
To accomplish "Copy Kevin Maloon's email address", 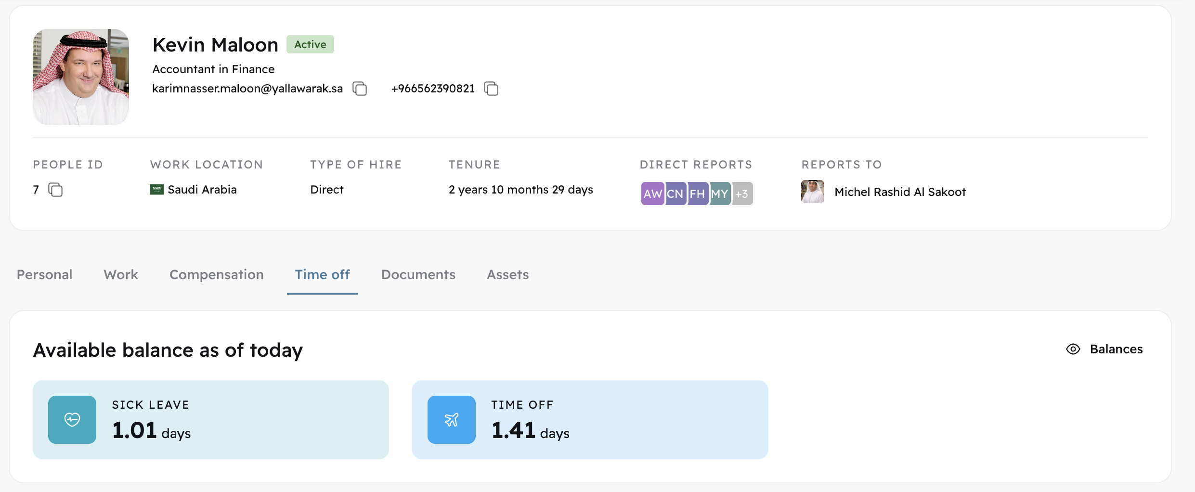I will (360, 89).
